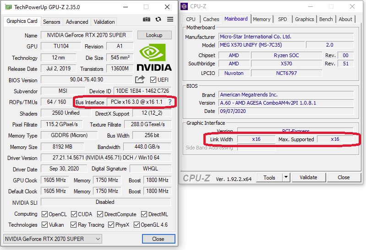Open the SPD tab in CPU-Z
The image size is (366, 250).
(x=283, y=19)
